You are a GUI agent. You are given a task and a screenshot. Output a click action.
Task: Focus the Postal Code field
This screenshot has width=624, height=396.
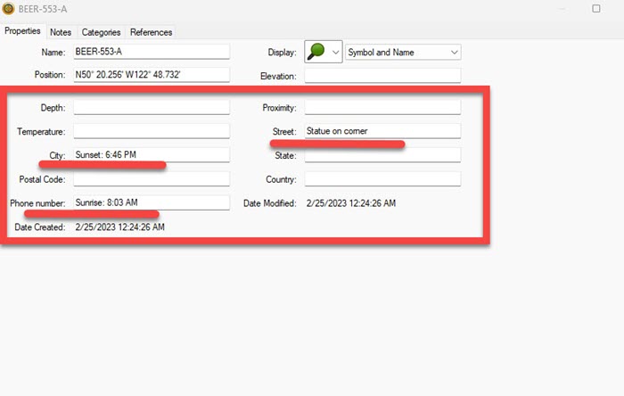pyautogui.click(x=151, y=178)
